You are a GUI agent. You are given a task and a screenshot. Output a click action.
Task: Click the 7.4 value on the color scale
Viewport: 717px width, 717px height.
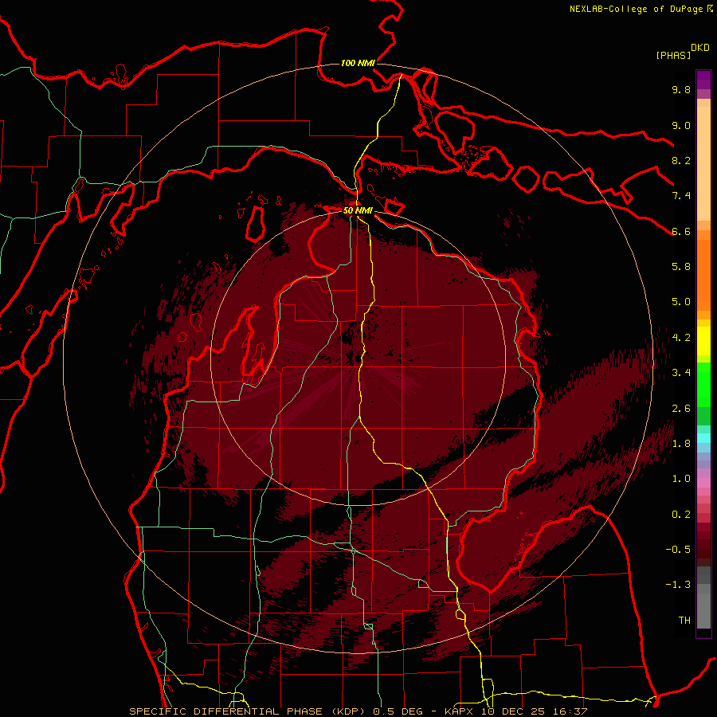(681, 196)
